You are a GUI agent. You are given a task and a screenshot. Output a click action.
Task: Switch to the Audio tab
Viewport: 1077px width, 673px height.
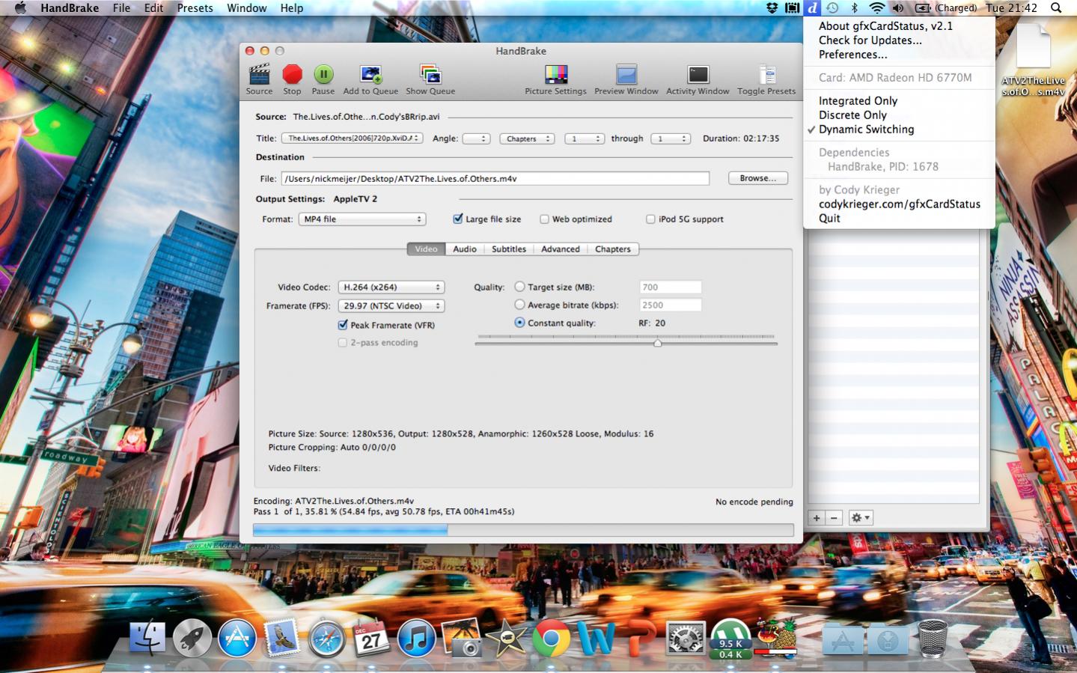coord(465,249)
